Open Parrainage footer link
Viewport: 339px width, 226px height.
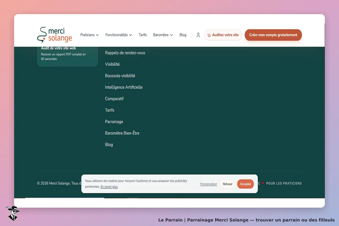tap(114, 122)
